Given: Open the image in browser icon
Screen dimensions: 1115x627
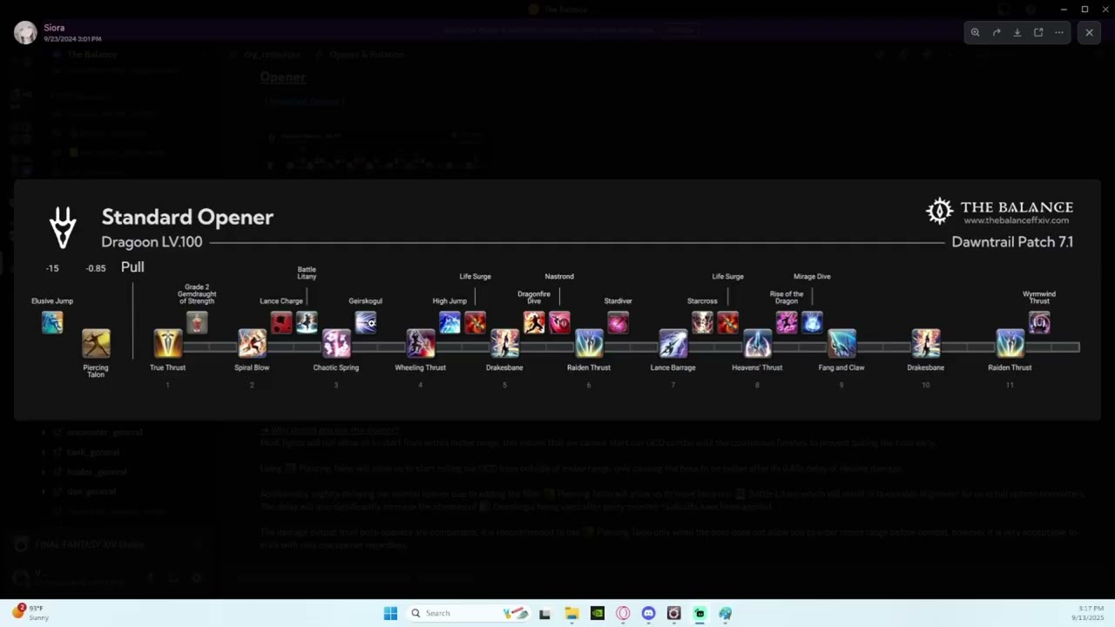Looking at the screenshot, I should point(1038,32).
